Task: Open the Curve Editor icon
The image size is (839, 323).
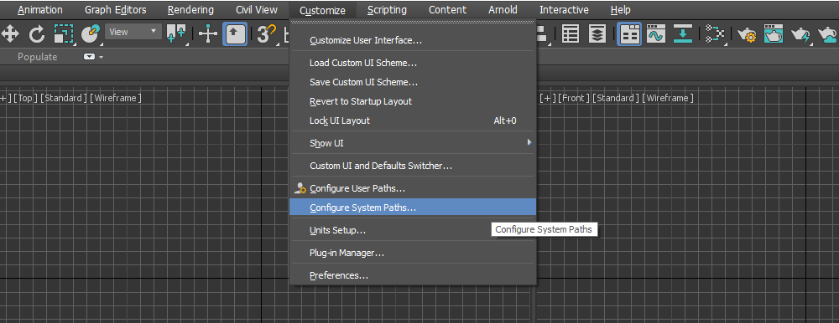Action: pyautogui.click(x=655, y=34)
